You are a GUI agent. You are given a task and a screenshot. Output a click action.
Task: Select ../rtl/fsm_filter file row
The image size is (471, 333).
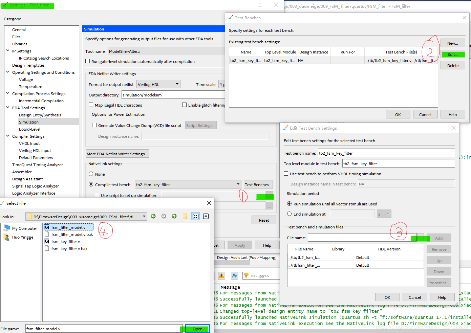tap(356, 265)
